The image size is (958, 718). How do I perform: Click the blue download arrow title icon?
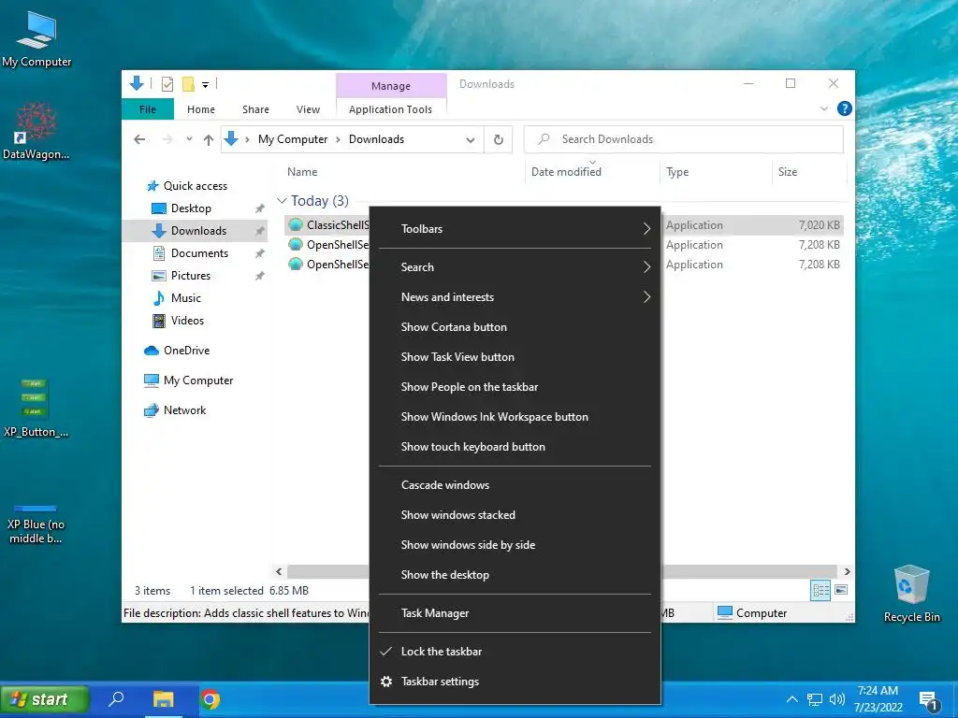point(137,83)
